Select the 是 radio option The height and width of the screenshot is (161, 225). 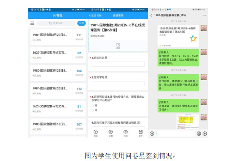point(92,105)
